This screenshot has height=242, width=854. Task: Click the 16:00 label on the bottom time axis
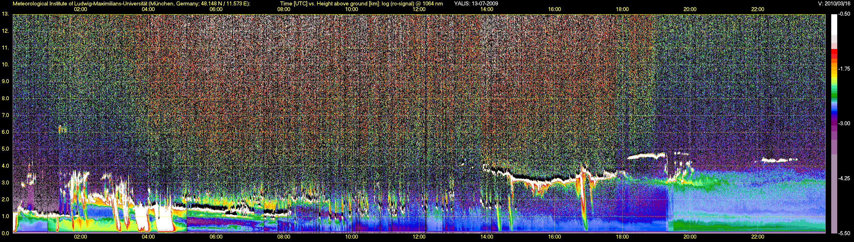pyautogui.click(x=555, y=237)
